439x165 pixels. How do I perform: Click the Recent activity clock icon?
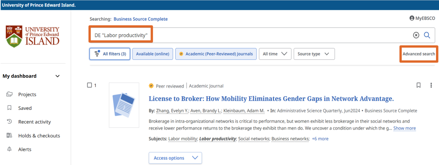point(9,121)
